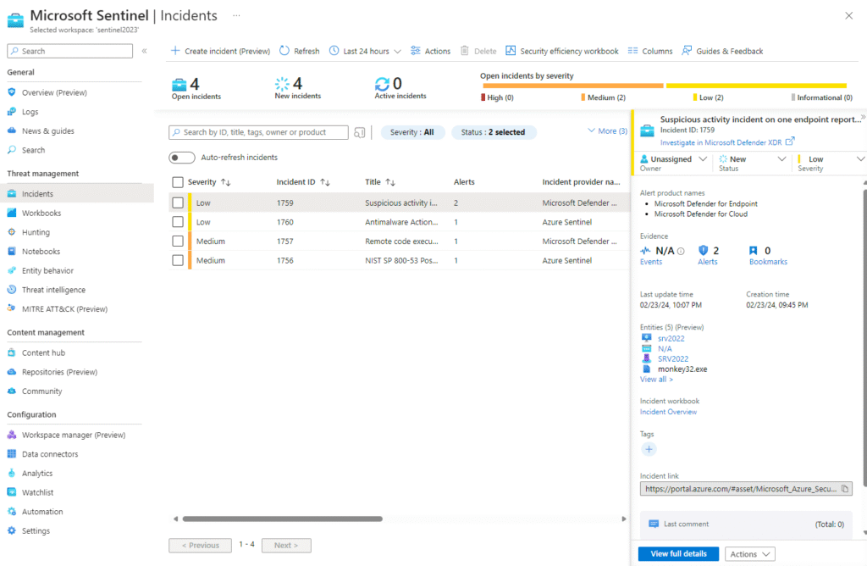Image resolution: width=867 pixels, height=566 pixels.
Task: Click the Analytics flask icon in sidebar
Action: point(12,473)
